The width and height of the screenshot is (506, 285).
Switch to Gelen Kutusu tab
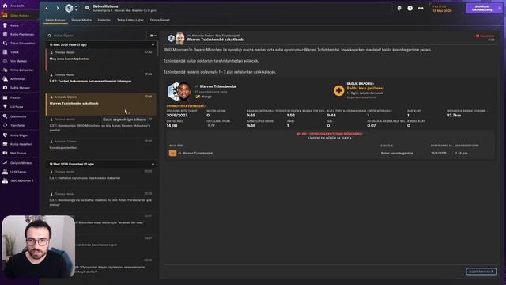[x=55, y=20]
